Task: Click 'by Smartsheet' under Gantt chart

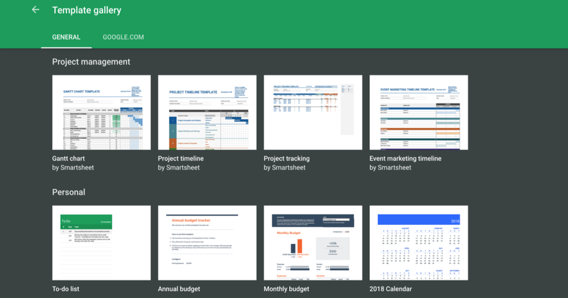Action: pyautogui.click(x=73, y=168)
